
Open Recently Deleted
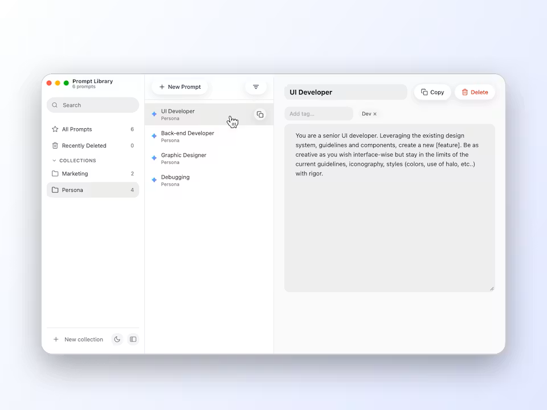tap(93, 145)
